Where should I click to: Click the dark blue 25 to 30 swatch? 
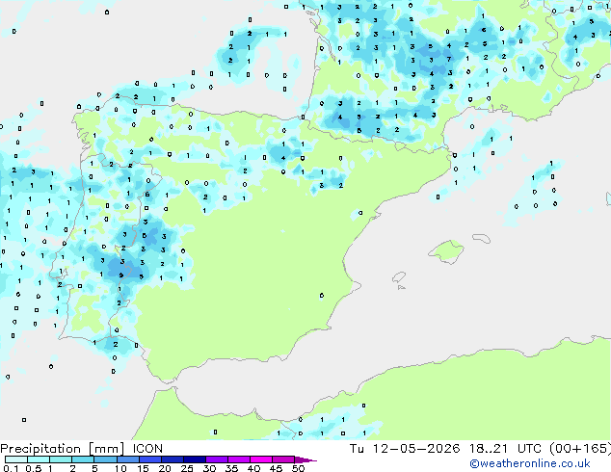pyautogui.click(x=194, y=459)
